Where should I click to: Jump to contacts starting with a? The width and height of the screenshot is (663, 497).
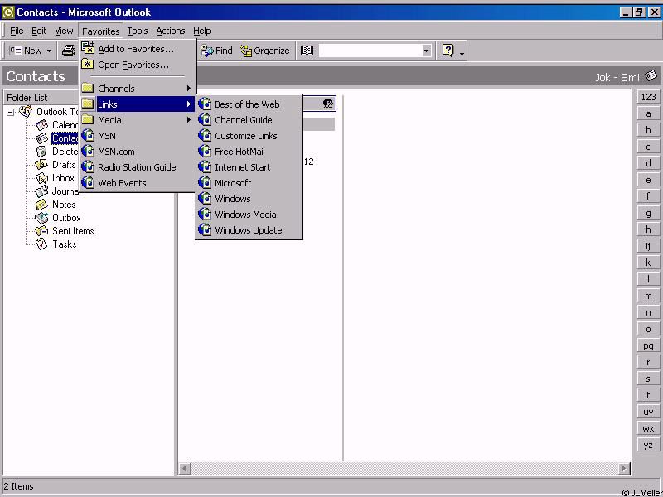pos(648,113)
